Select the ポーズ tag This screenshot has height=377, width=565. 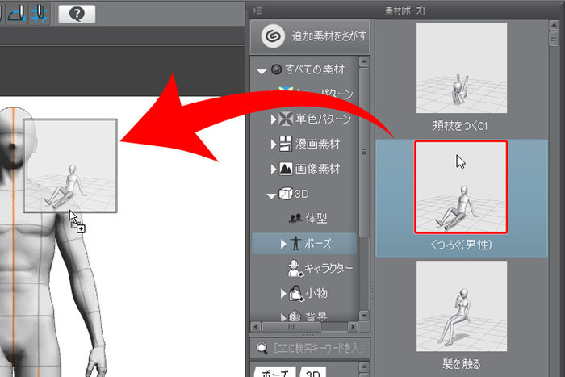coord(275,372)
